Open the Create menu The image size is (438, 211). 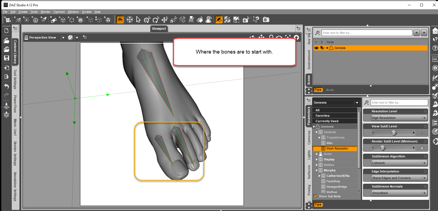point(23,12)
